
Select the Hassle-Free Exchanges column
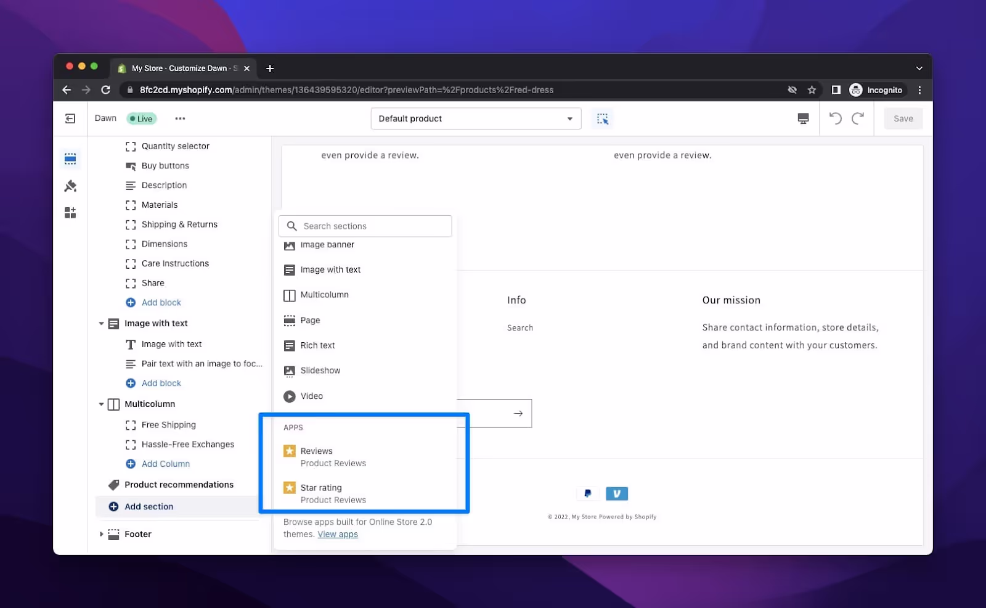point(187,445)
